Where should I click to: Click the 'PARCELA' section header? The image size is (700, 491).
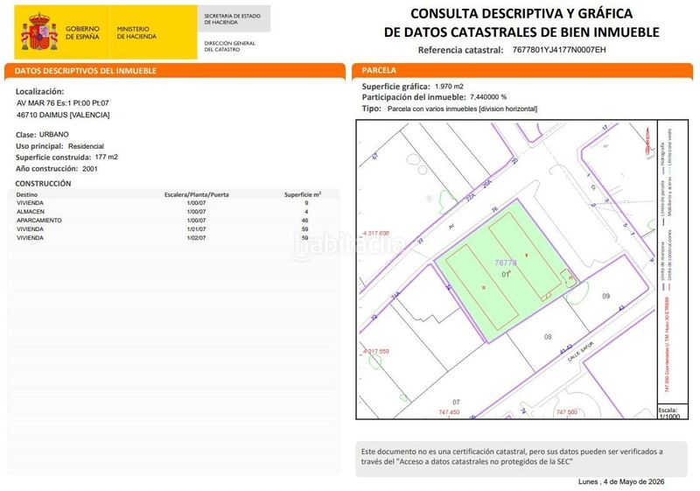(379, 70)
